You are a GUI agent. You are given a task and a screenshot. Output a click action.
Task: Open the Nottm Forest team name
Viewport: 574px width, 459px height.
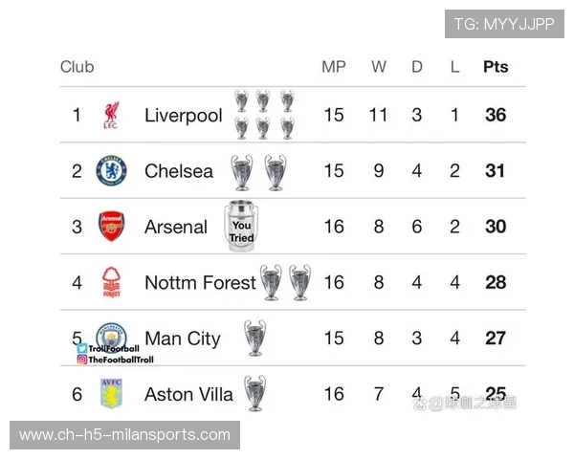(200, 282)
